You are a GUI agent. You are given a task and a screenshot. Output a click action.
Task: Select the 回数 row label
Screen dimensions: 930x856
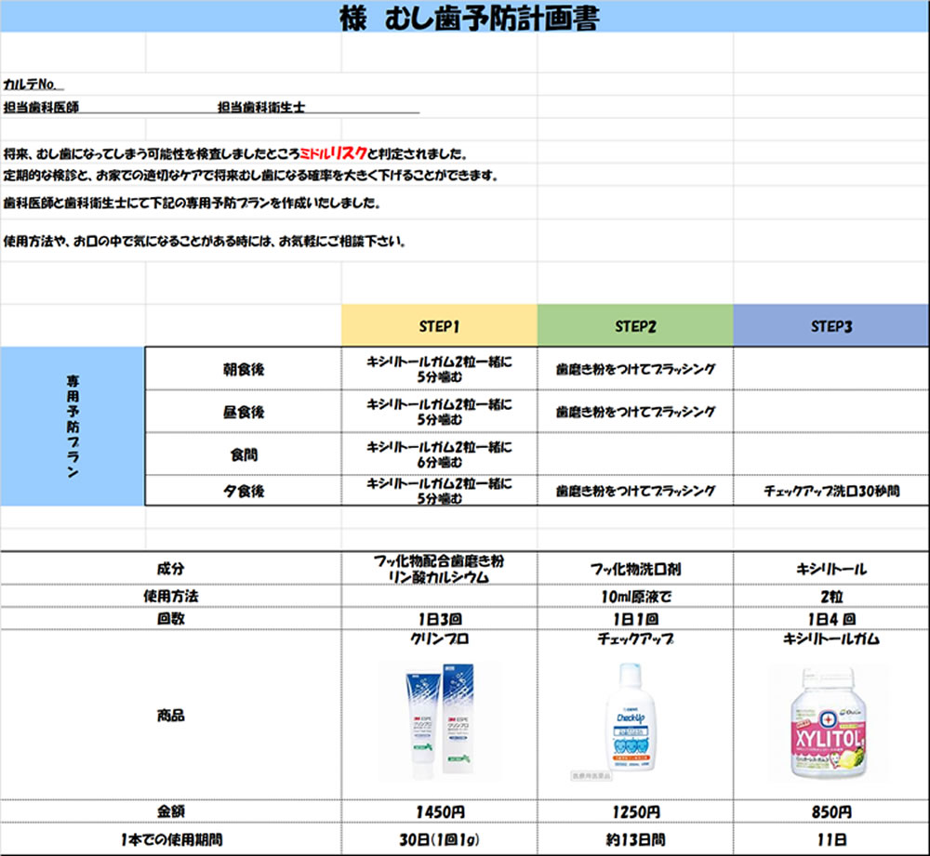[x=171, y=618]
